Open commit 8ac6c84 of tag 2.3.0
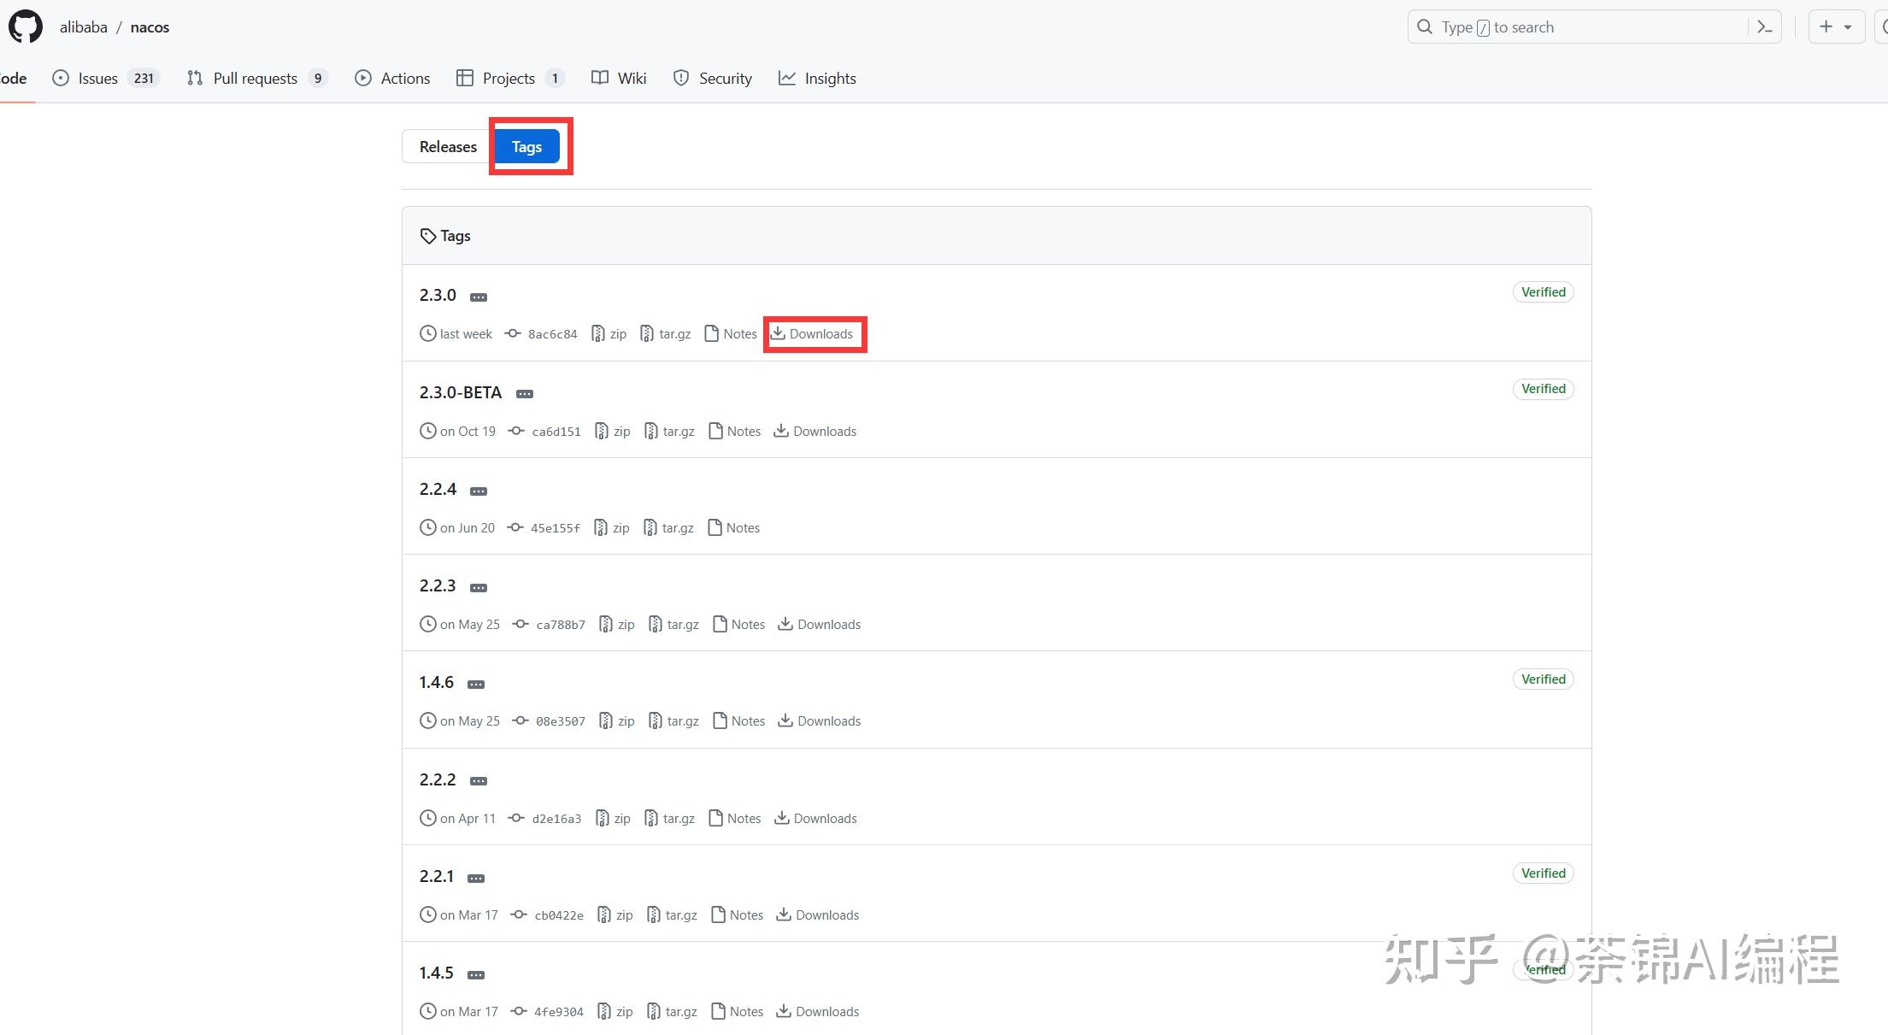Viewport: 1888px width, 1035px height. click(551, 334)
